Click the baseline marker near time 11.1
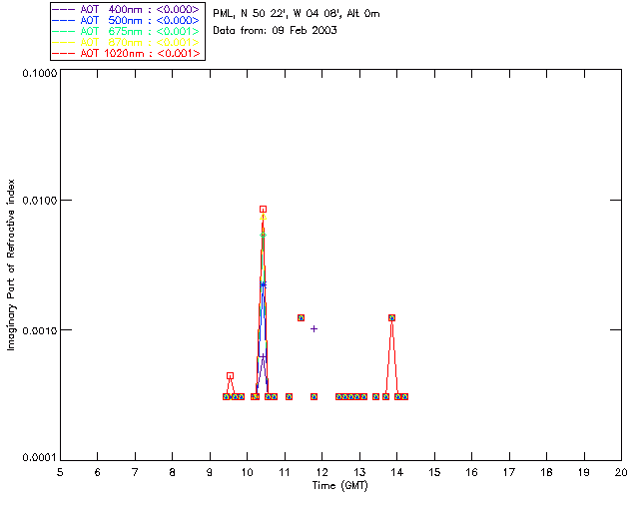 (x=289, y=396)
